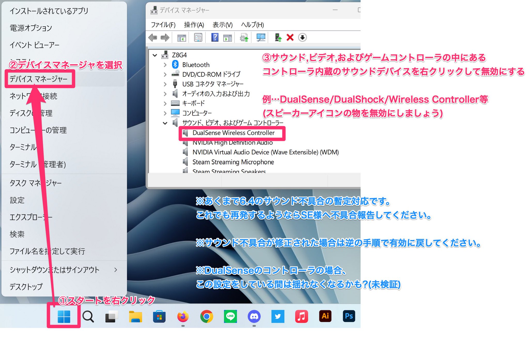Select コンピューターの管理 menu entry
Image resolution: width=529 pixels, height=338 pixels.
(63, 130)
